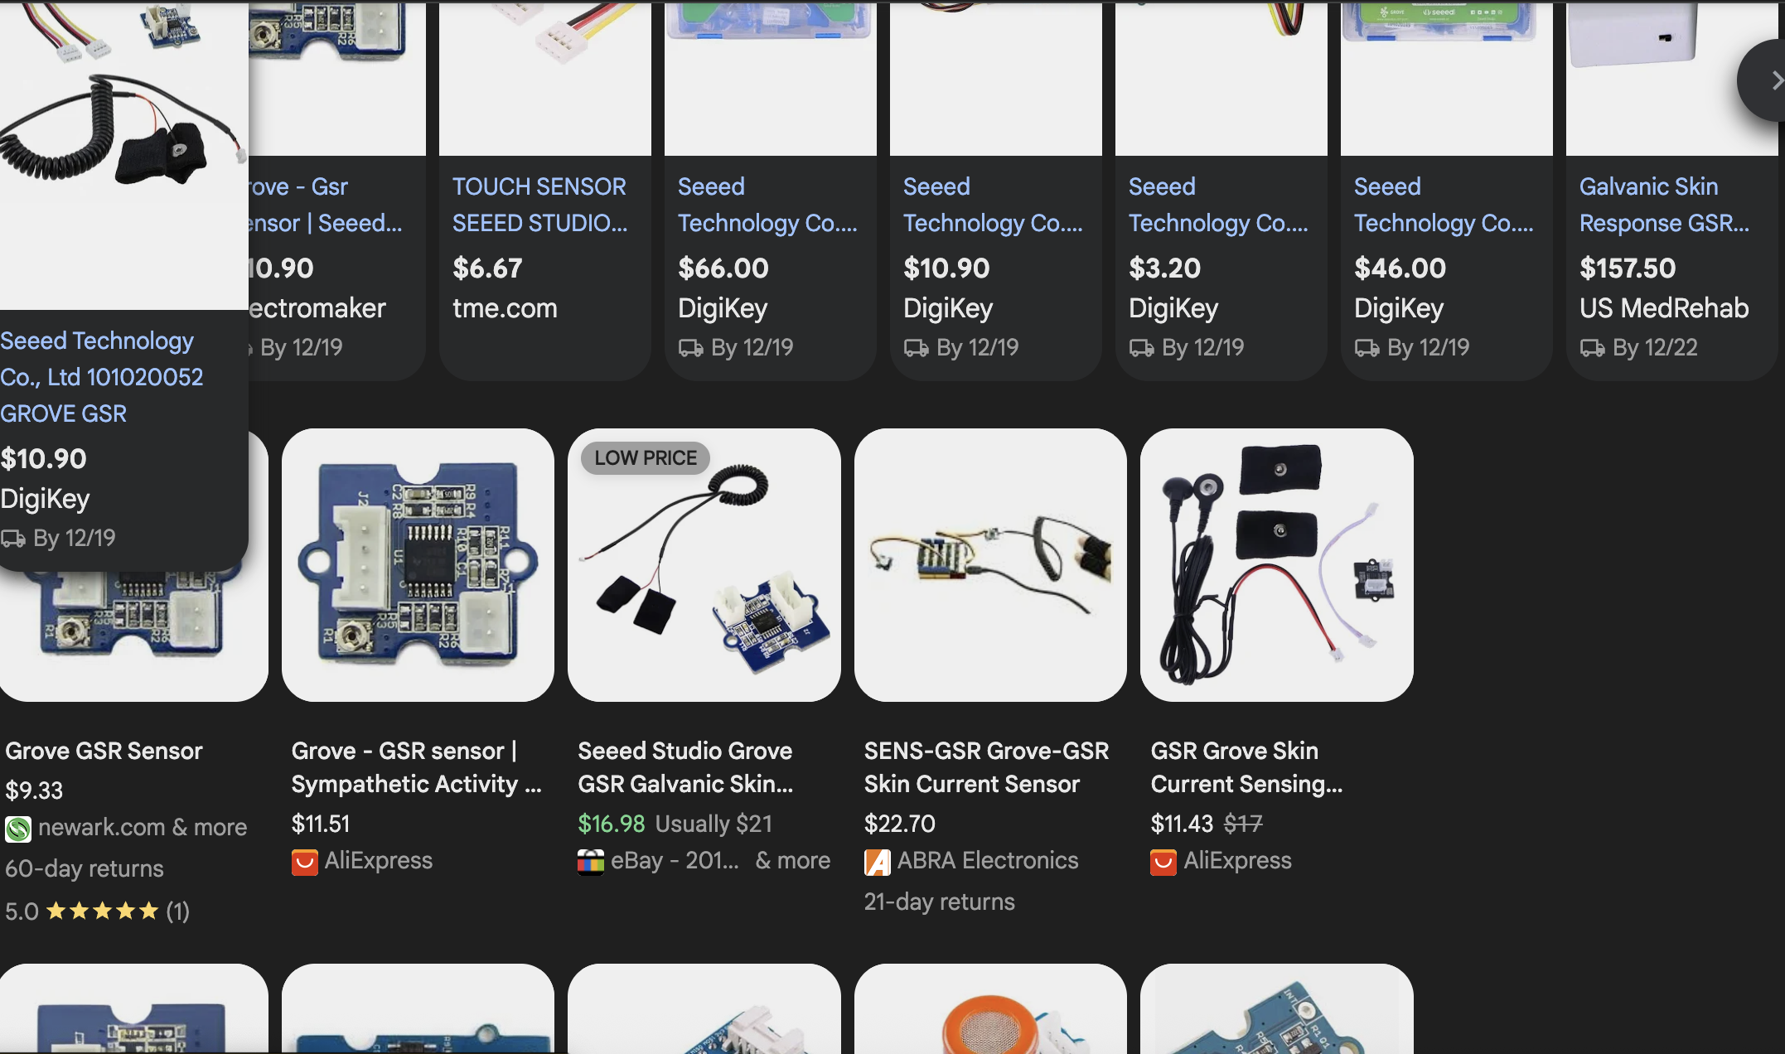Click the AliExpress icon under $11.51 listing
The height and width of the screenshot is (1054, 1785).
(x=305, y=863)
